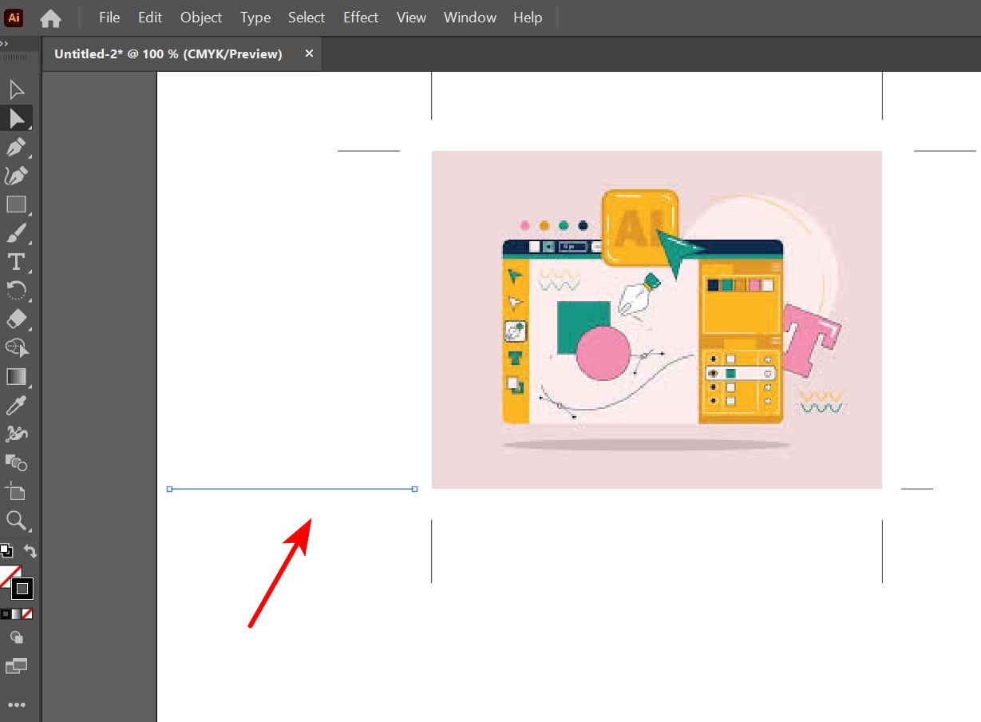Image resolution: width=981 pixels, height=722 pixels.
Task: Select the Zoom tool
Action: click(17, 522)
